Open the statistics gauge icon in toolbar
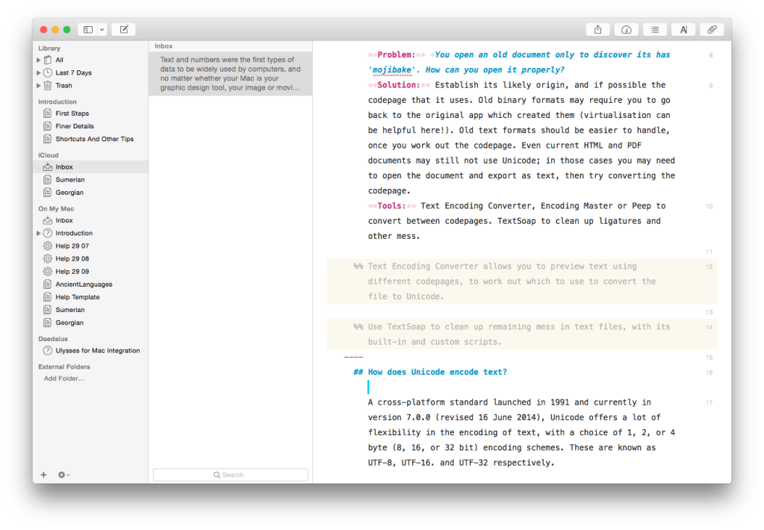The width and height of the screenshot is (764, 530). pyautogui.click(x=626, y=30)
